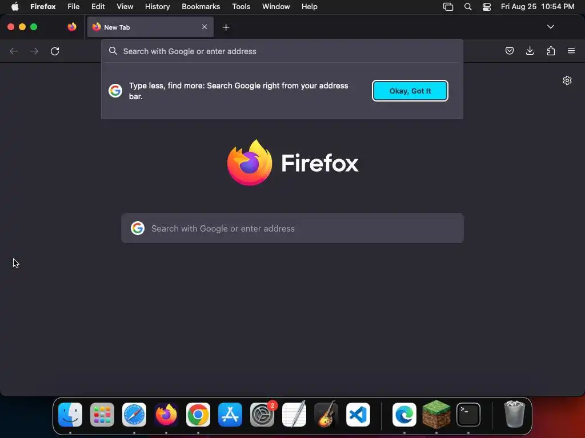Screen dimensions: 585x438
Task: Open the Window menu
Action: (276, 7)
